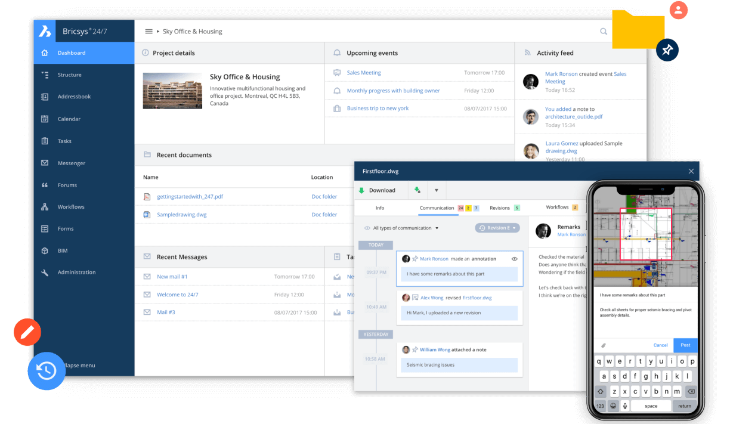Click the Activity feed RSS icon
The image size is (730, 424).
tap(527, 52)
